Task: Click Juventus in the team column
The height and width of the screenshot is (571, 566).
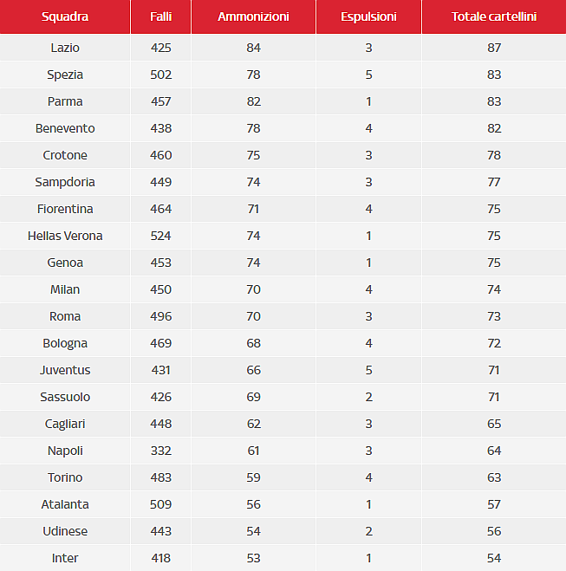Action: pos(65,370)
